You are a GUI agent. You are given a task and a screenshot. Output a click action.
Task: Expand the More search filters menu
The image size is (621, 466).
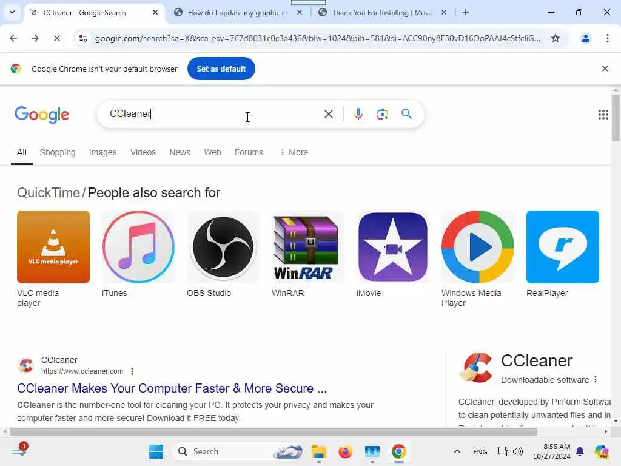pyautogui.click(x=294, y=152)
